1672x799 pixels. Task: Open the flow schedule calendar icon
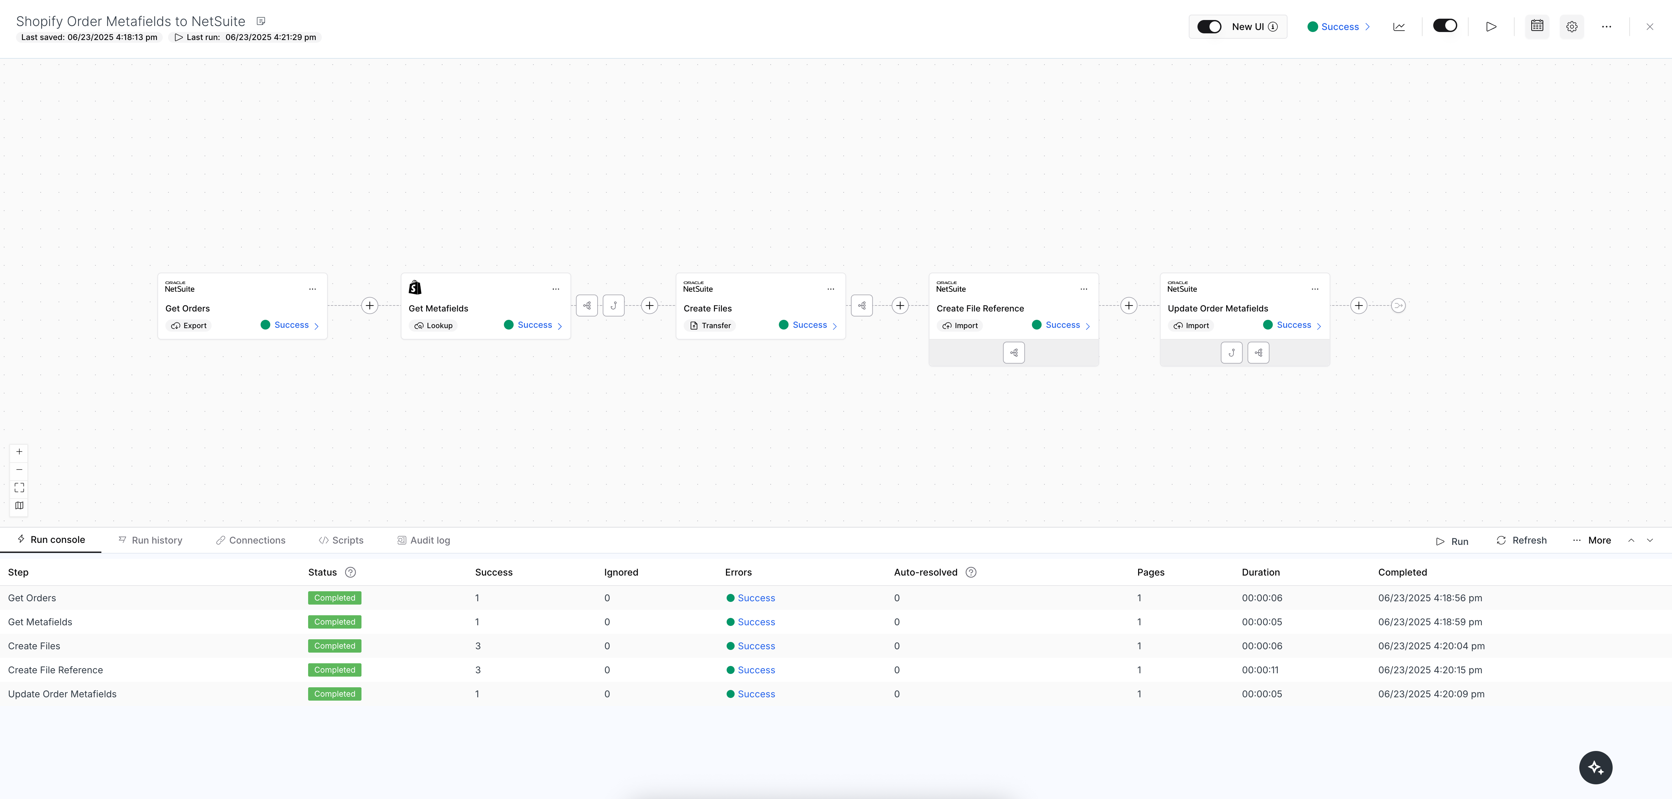pos(1537,26)
